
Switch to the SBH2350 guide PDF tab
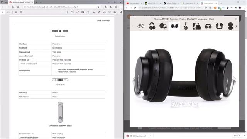(21, 2)
